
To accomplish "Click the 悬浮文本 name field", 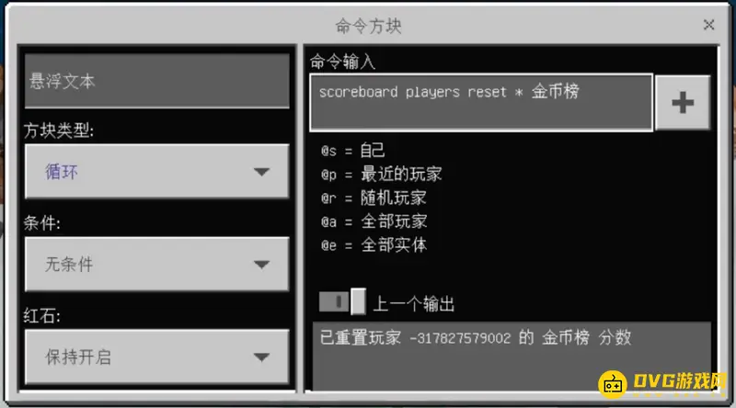I will coord(156,81).
